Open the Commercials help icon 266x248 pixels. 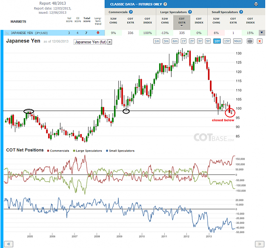[131, 12]
